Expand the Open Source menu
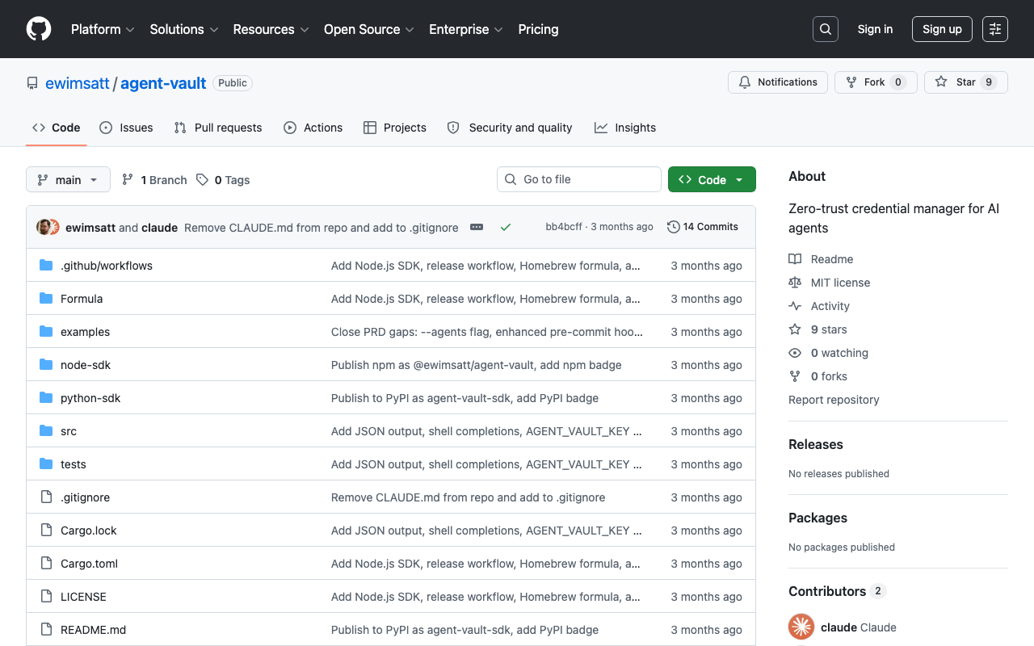 [x=368, y=29]
